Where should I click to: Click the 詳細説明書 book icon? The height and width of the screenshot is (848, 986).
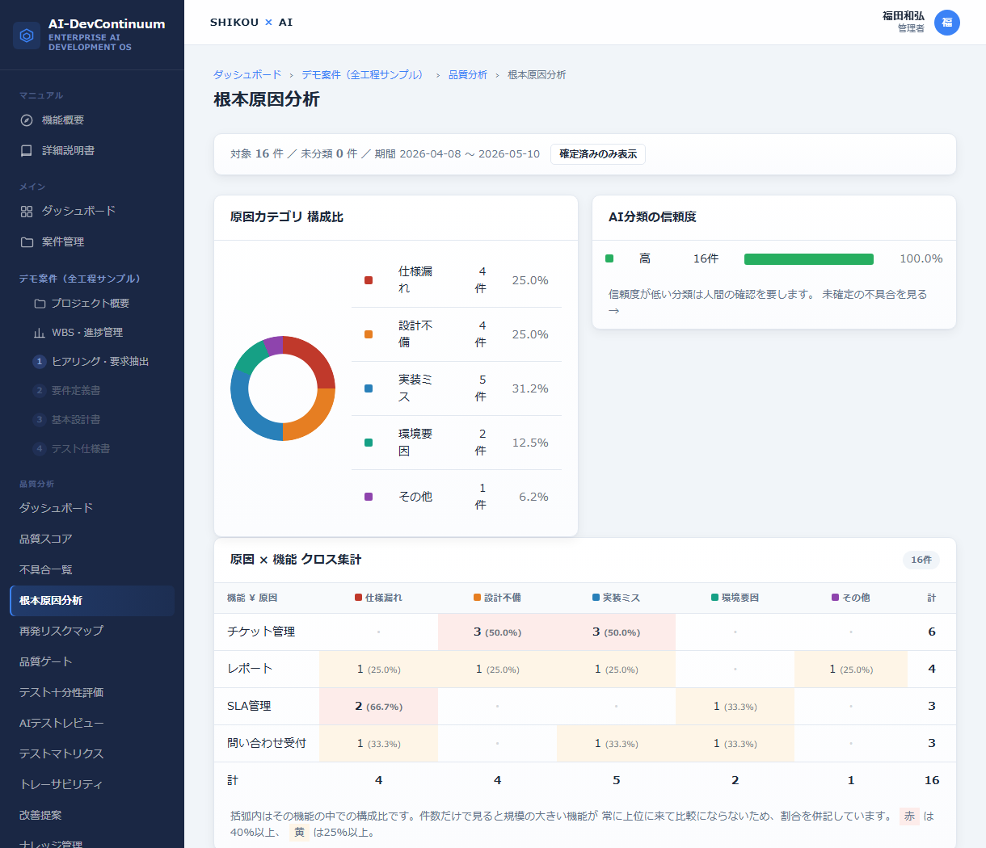coord(27,151)
